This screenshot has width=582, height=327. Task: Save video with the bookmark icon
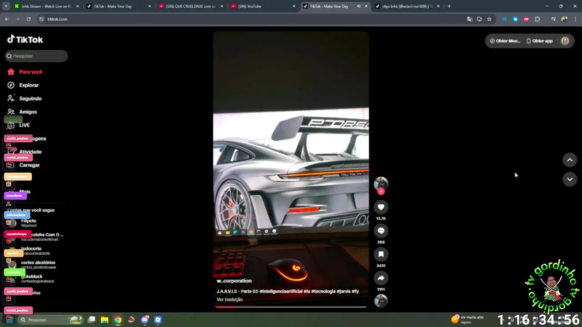click(381, 254)
